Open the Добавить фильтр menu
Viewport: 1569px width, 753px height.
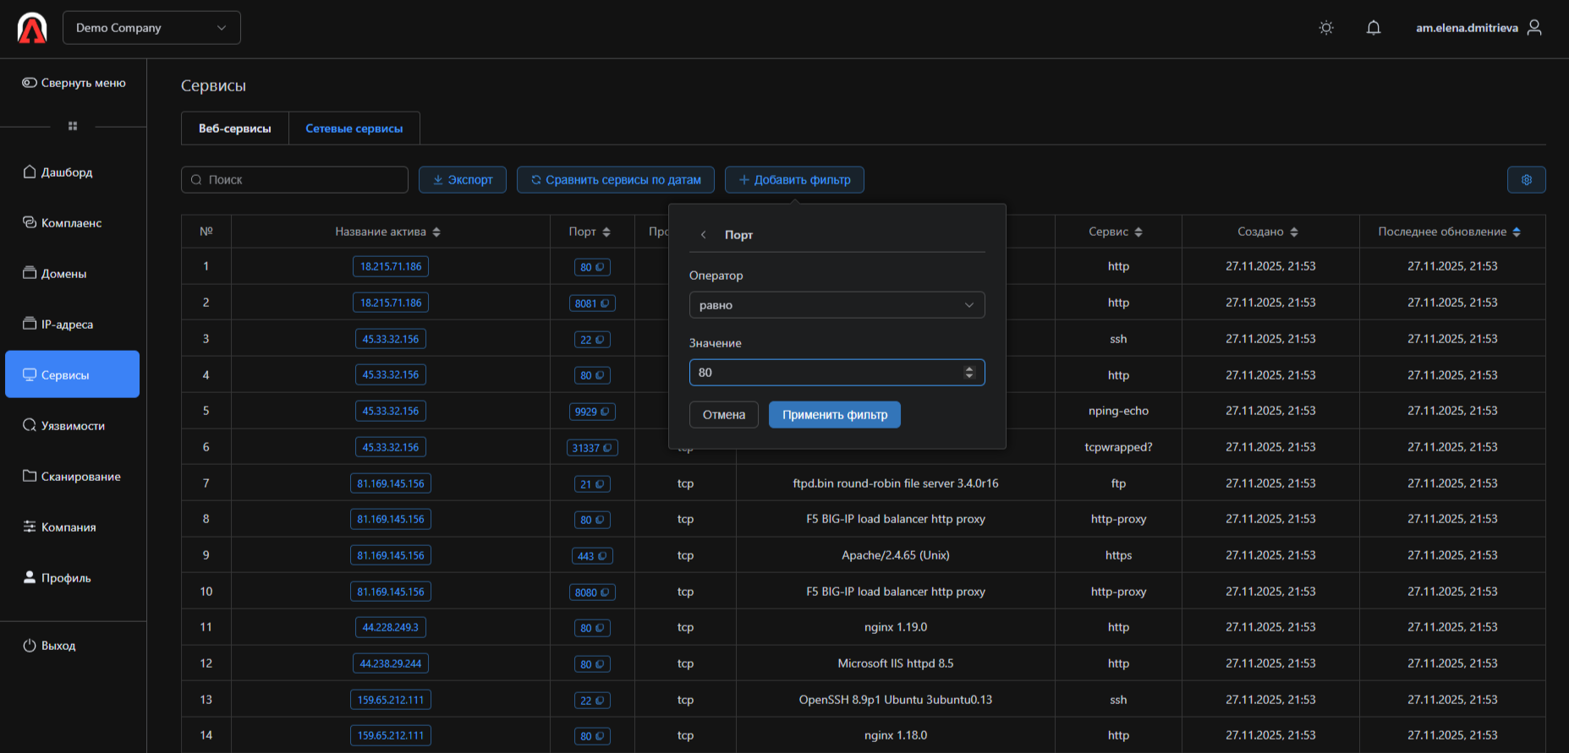click(793, 180)
